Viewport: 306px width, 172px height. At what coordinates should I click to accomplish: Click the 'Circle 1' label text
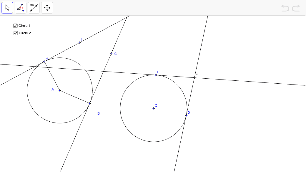pos(24,26)
